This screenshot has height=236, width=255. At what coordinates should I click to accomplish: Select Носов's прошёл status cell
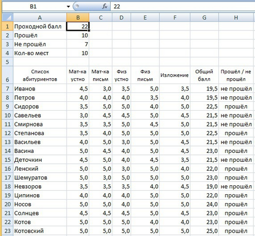236,204
